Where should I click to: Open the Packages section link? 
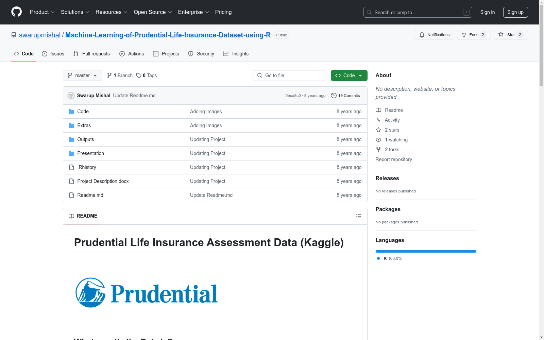[x=388, y=209]
